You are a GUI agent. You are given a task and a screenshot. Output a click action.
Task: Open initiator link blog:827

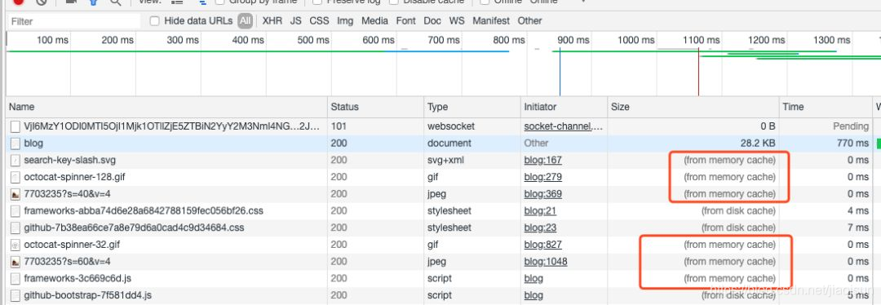click(542, 245)
